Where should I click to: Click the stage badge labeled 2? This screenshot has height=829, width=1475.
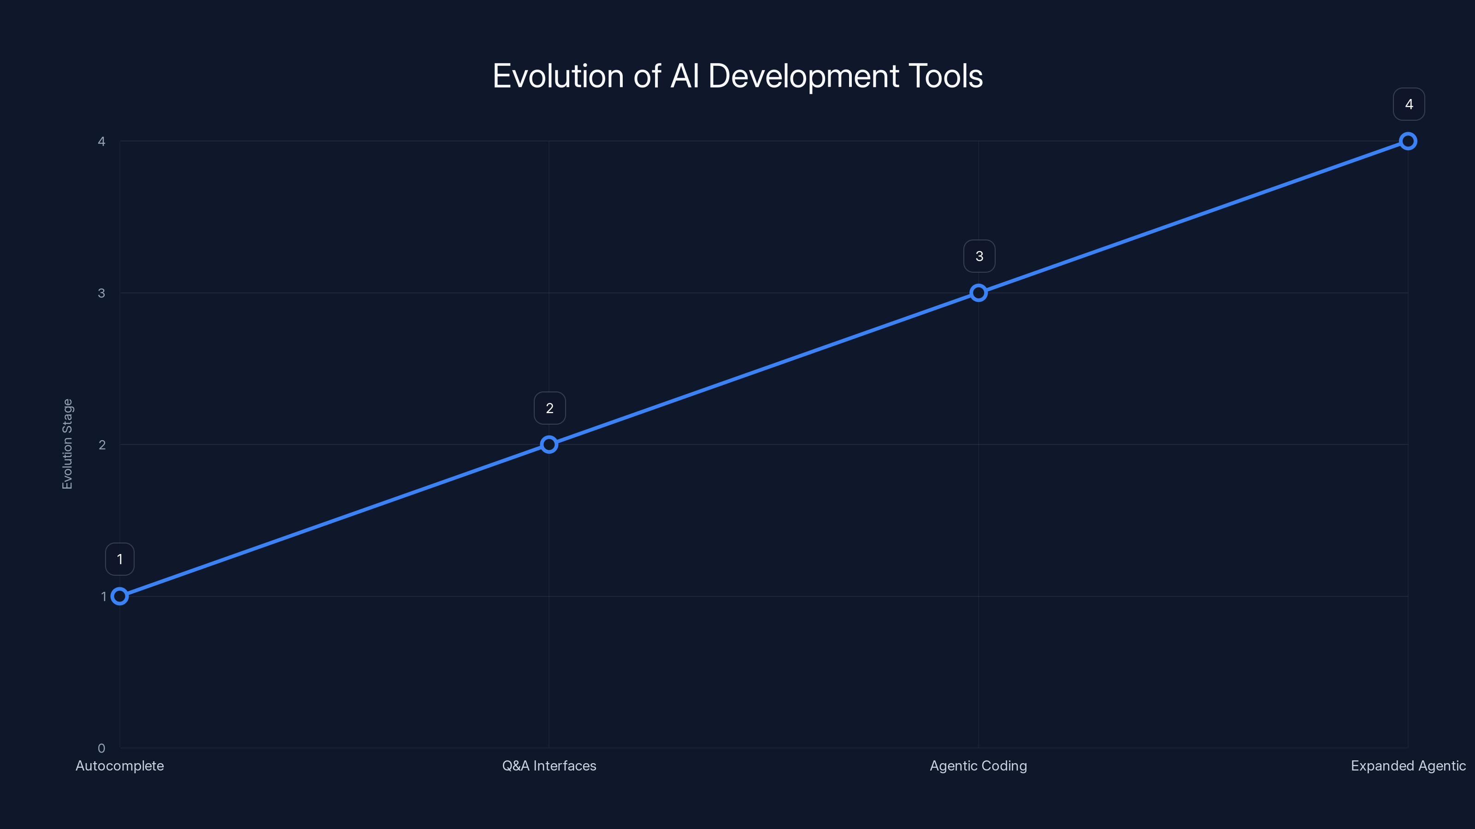549,407
